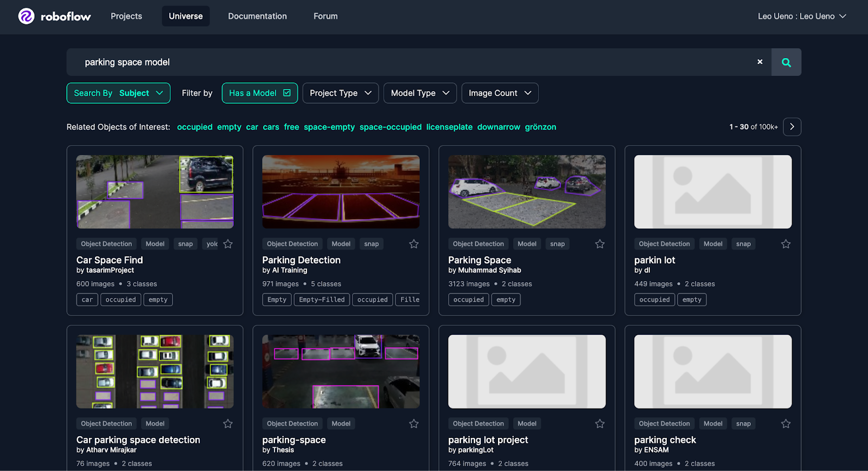The height and width of the screenshot is (471, 868).
Task: Click the 'downarrow' related object link
Action: tap(499, 127)
